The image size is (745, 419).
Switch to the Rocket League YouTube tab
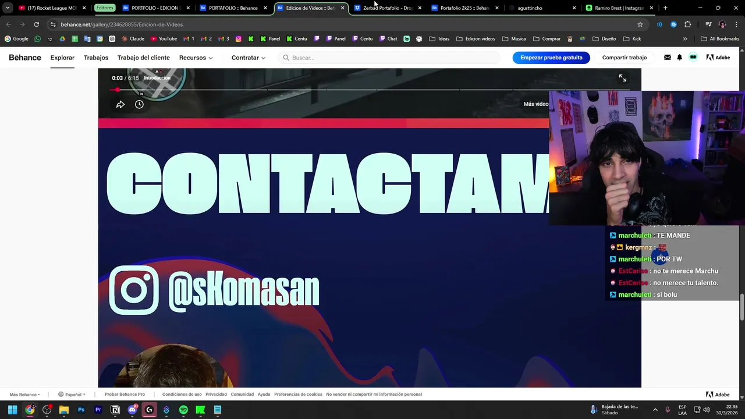(x=52, y=8)
